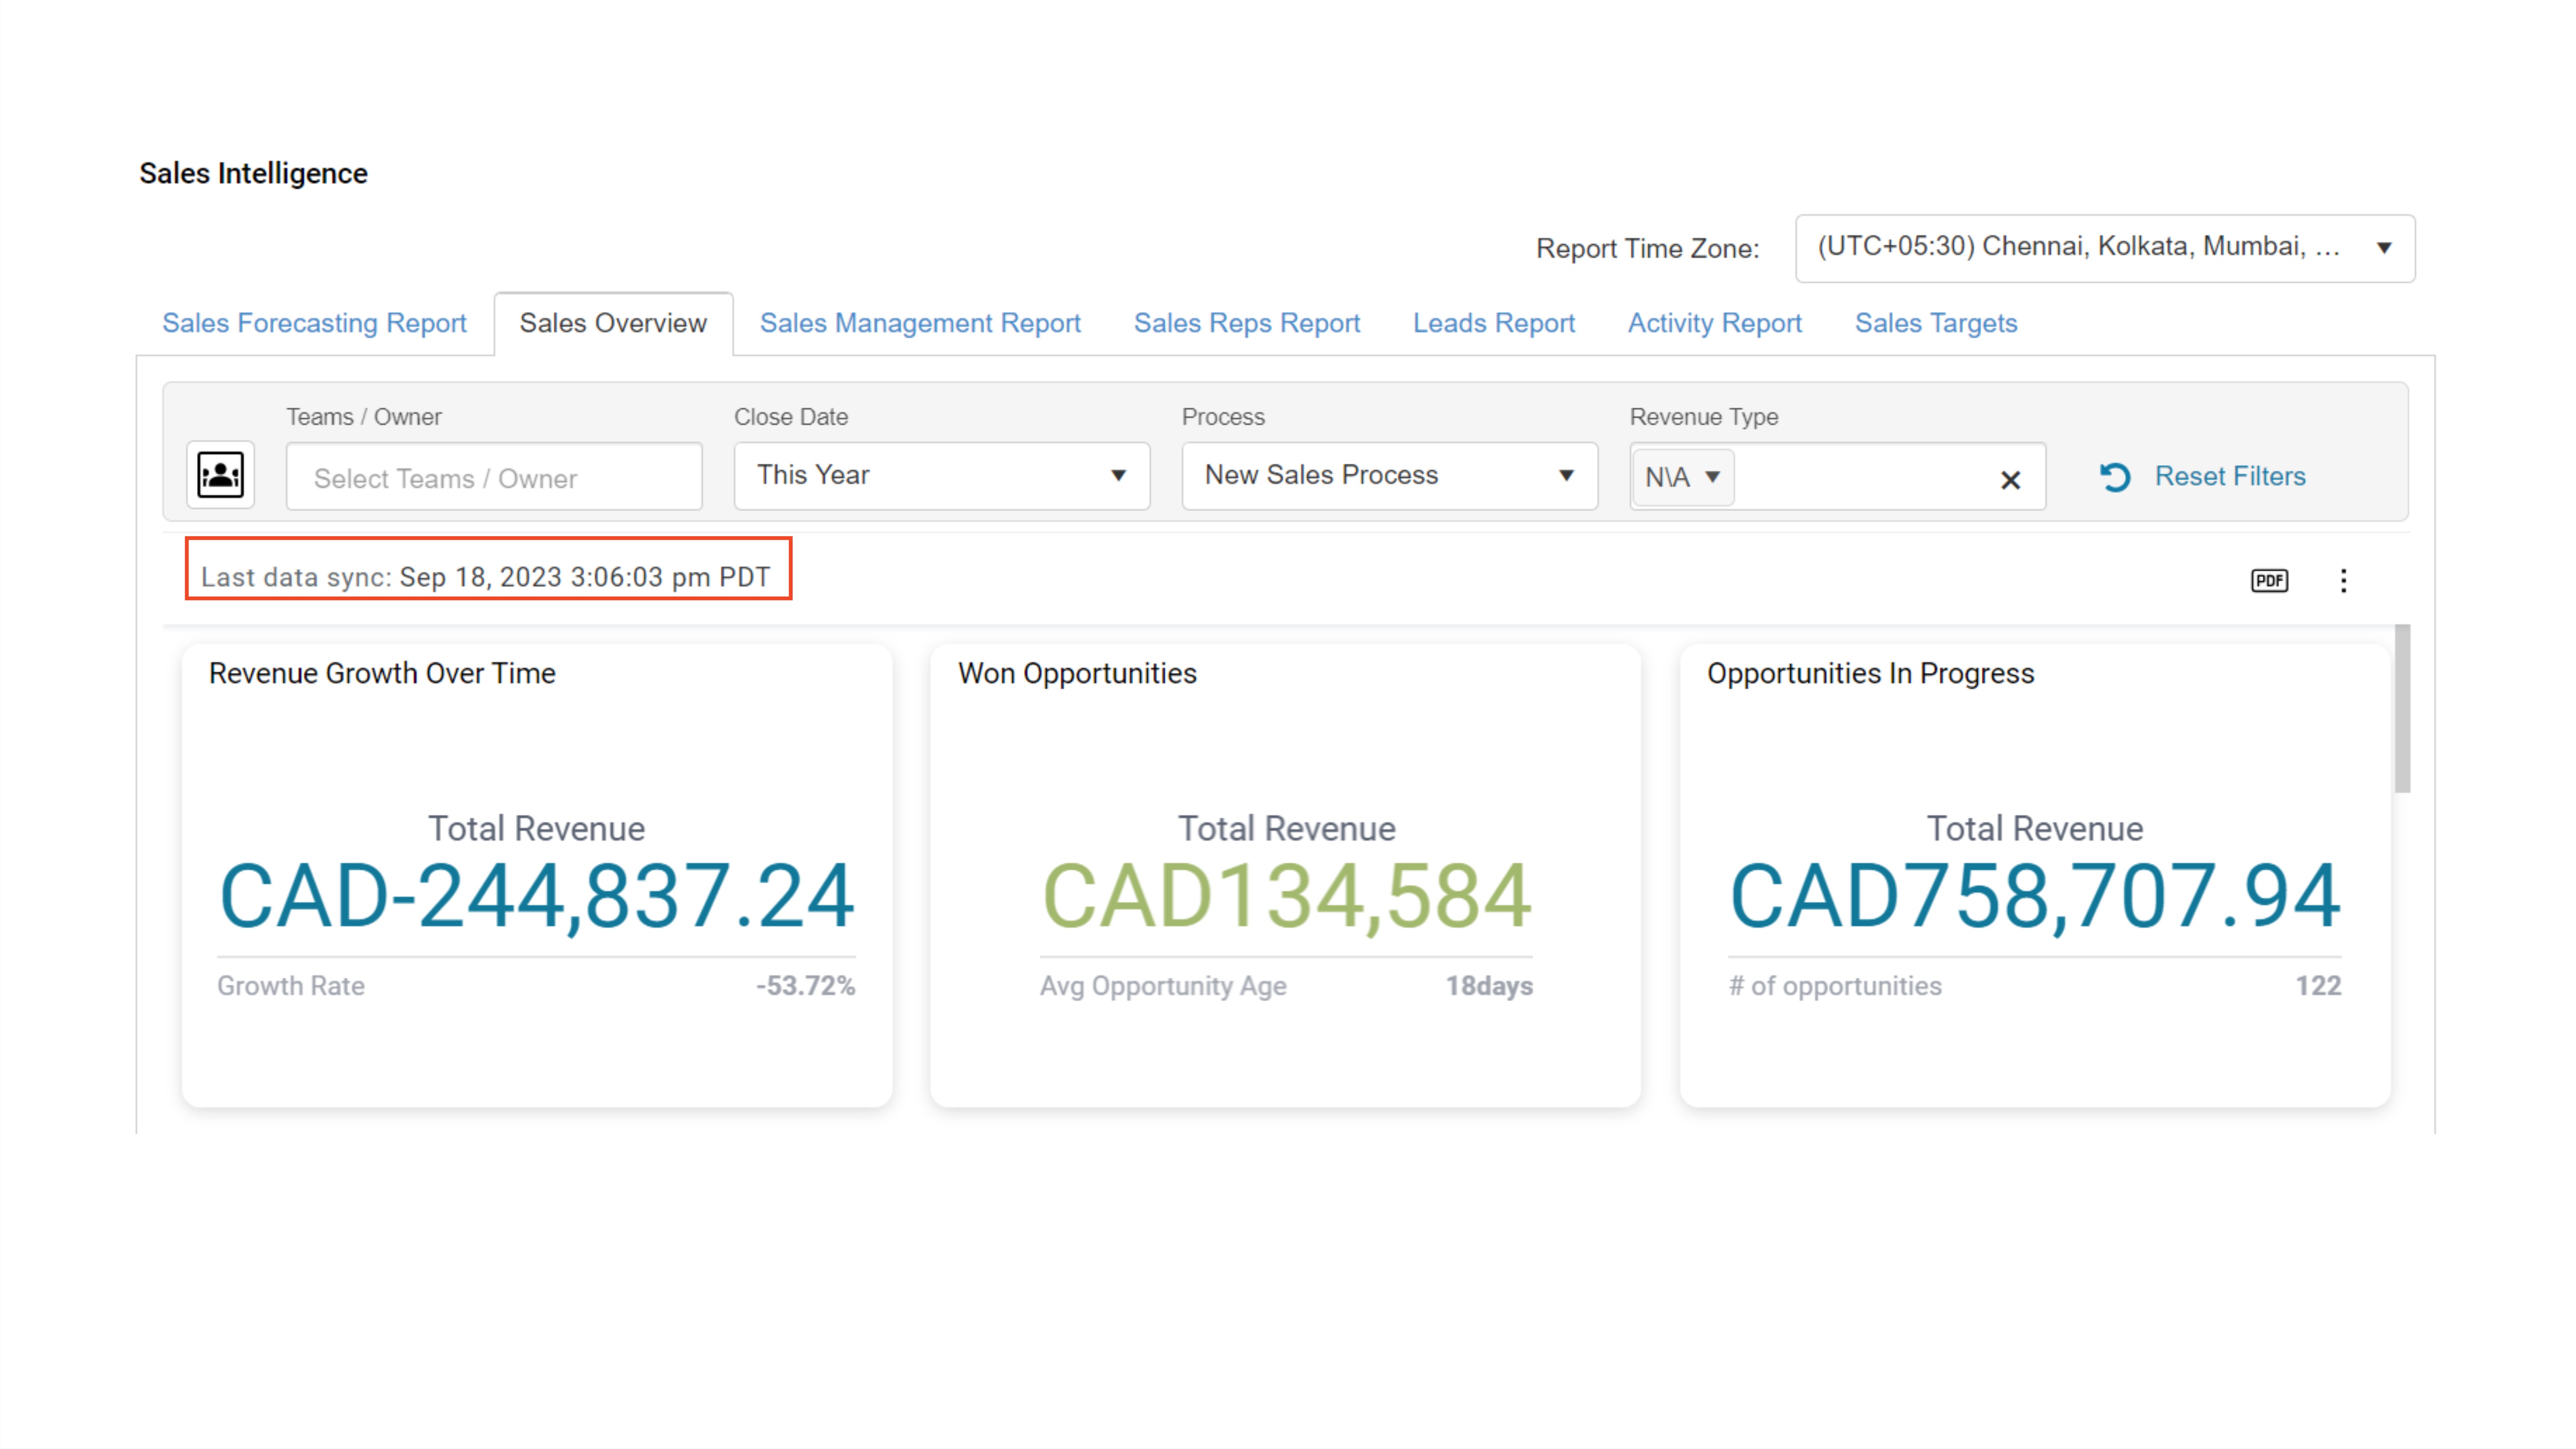This screenshot has width=2576, height=1449.
Task: Click the CAD134,584 won revenue value
Action: point(1286,896)
